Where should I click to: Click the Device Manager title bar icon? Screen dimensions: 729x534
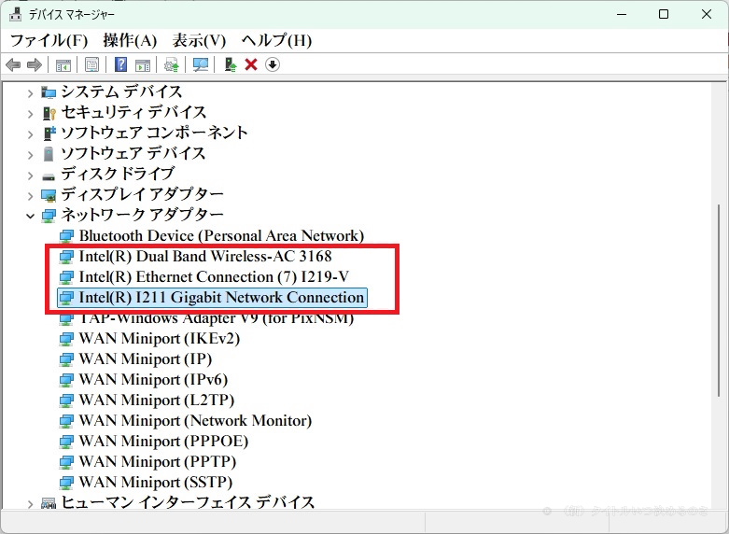tap(15, 14)
